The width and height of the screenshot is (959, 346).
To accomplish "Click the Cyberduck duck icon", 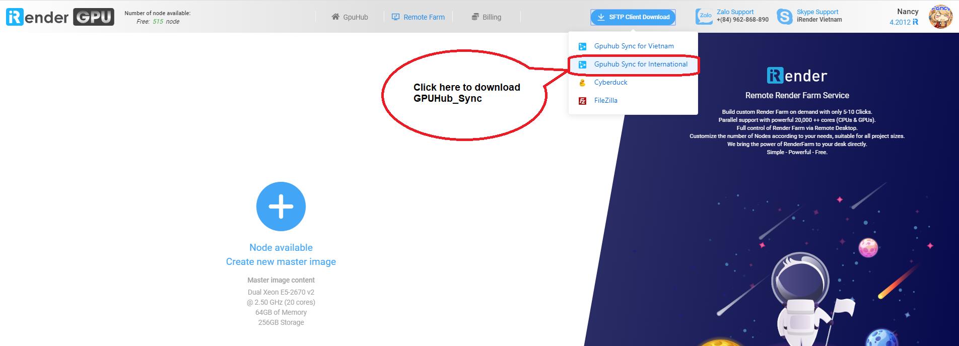I will pos(582,83).
